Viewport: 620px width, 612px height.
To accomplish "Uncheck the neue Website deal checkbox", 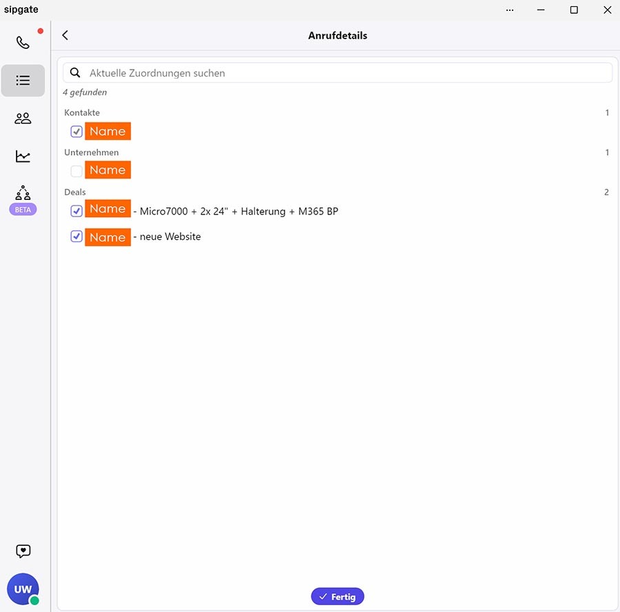I will point(76,236).
